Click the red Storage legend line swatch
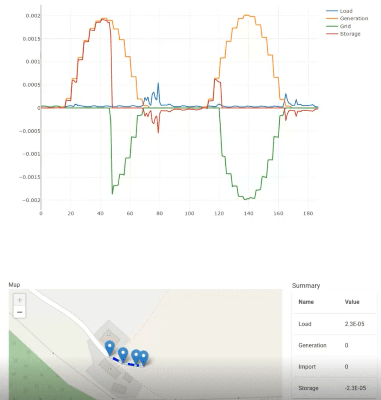The width and height of the screenshot is (381, 400). click(x=332, y=34)
